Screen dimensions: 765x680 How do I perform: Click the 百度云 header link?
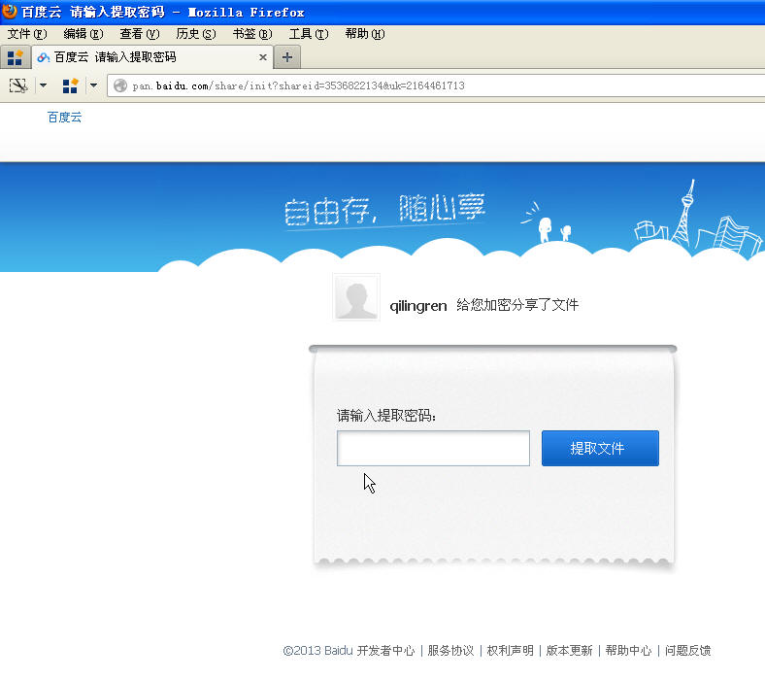click(x=64, y=118)
